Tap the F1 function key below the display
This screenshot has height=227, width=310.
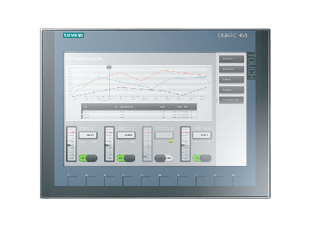72,181
